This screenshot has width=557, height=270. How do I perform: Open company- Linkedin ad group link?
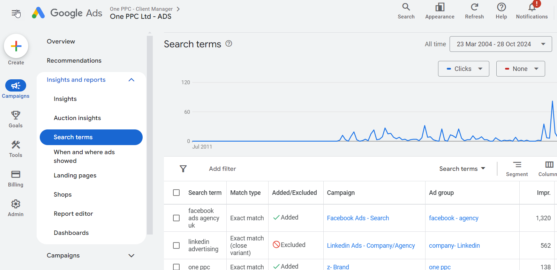[454, 246]
